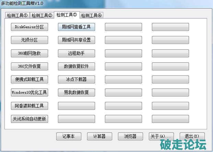Open 记事本 from bottom bar

click(69, 136)
